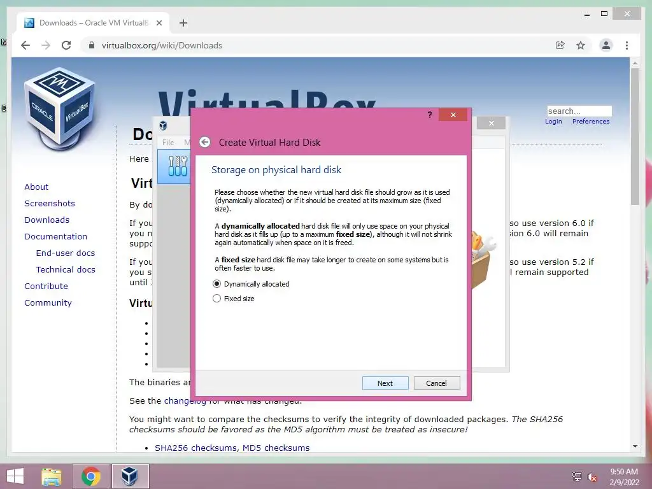Screen dimensions: 652x489
Task: Close the VirtualBox Manager window behind the dialog
Action: [491, 123]
